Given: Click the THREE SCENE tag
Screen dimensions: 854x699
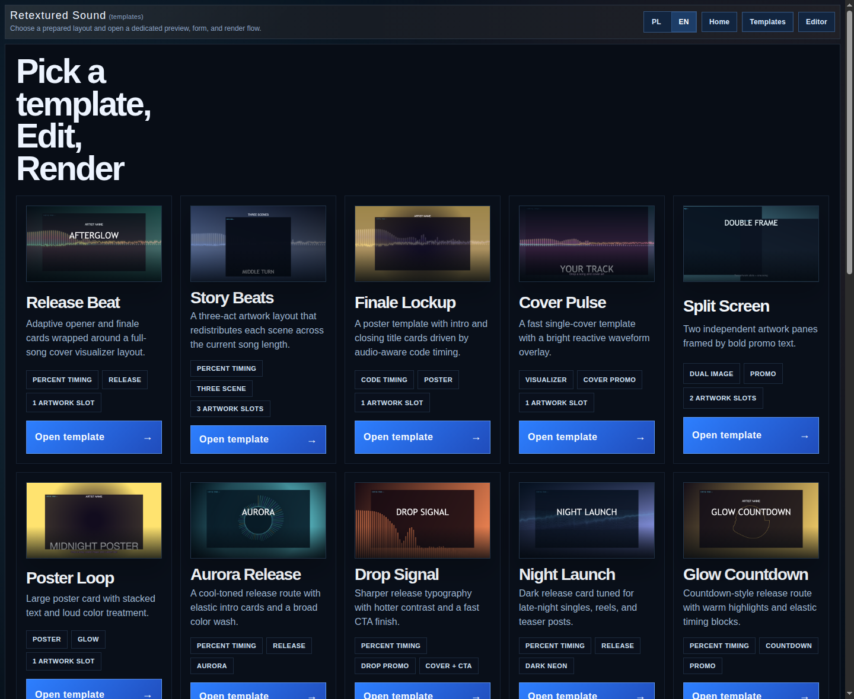Looking at the screenshot, I should click(221, 389).
